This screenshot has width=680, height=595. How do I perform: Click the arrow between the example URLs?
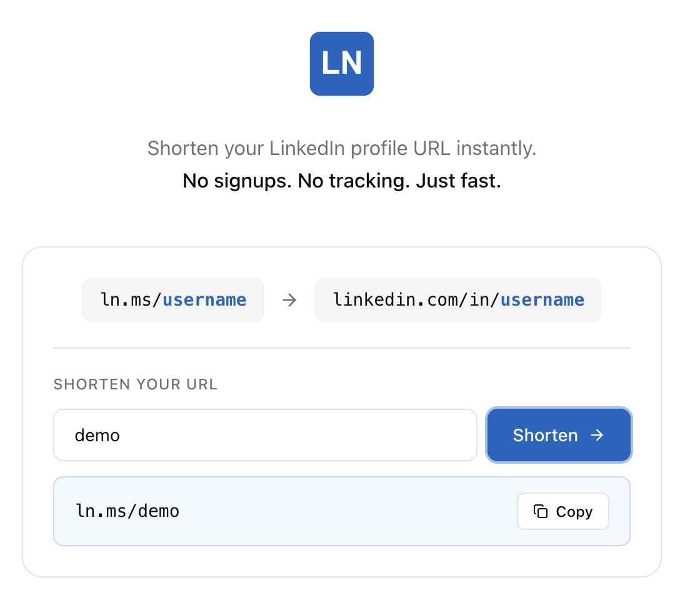pos(289,300)
